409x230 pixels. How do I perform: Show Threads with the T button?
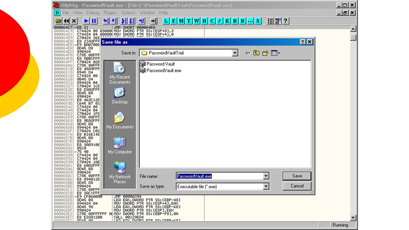point(189,21)
